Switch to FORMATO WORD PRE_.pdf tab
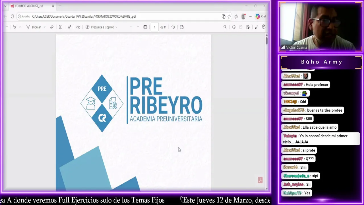 (29, 6)
